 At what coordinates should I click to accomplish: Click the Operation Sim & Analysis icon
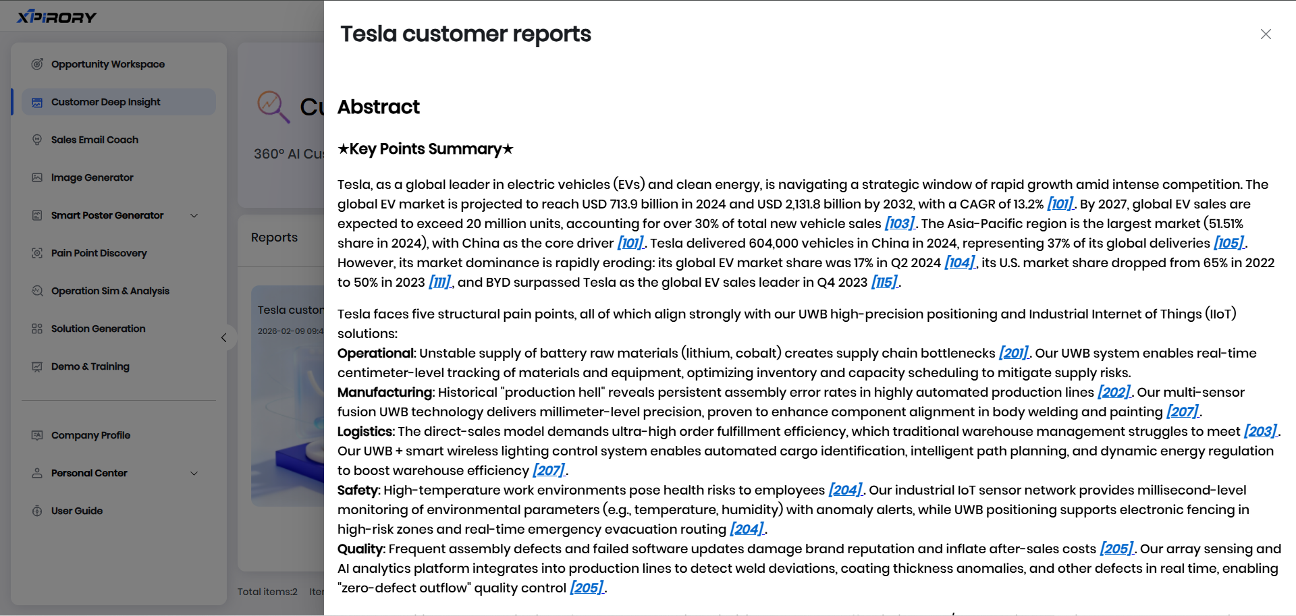coord(37,291)
